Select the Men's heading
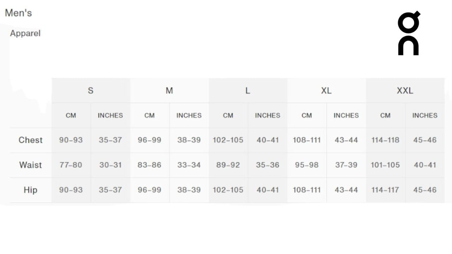Image resolution: width=452 pixels, height=254 pixels. 18,13
